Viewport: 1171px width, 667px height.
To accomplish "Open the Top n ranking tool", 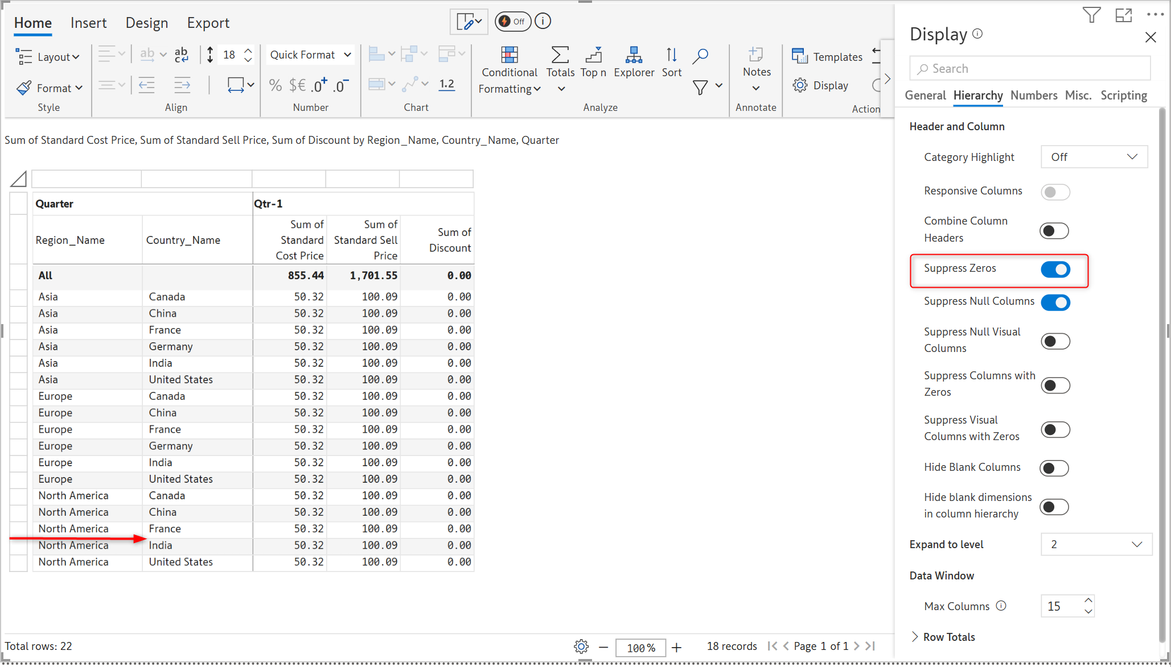I will coord(593,55).
